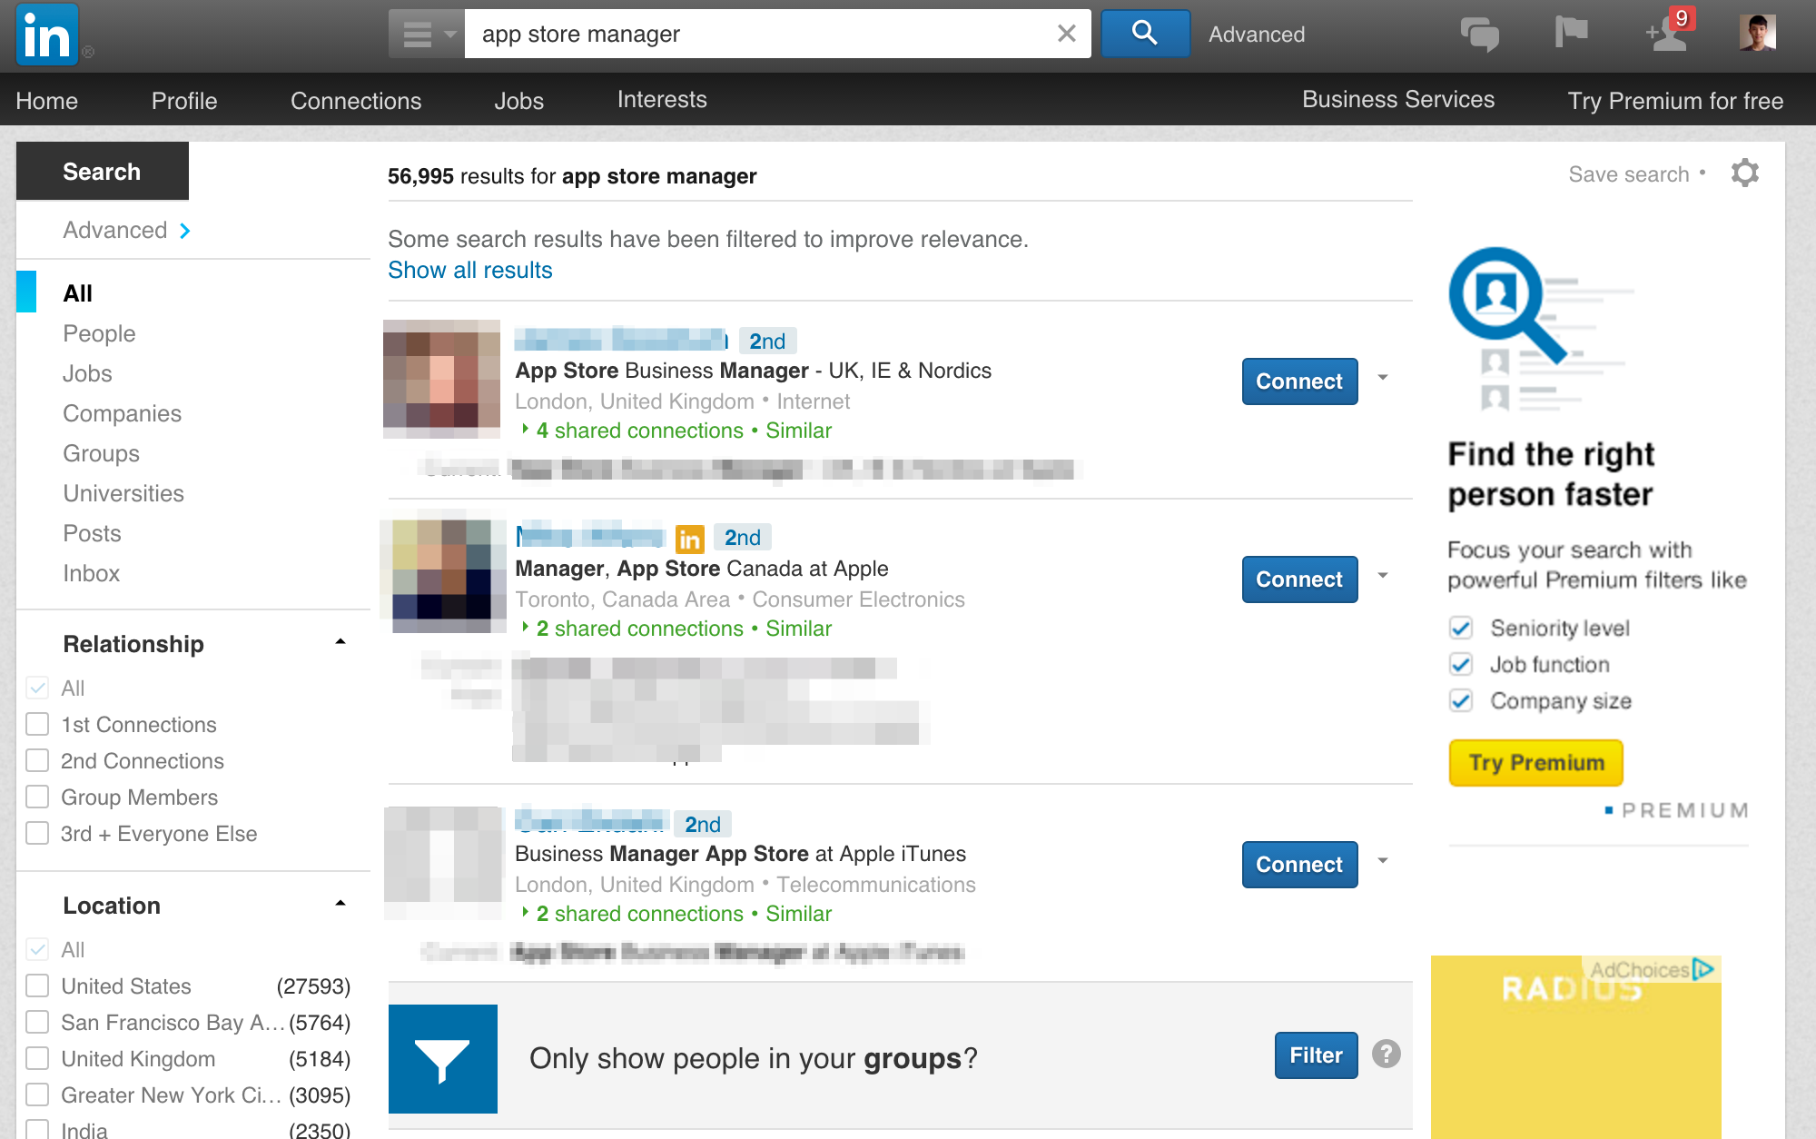The width and height of the screenshot is (1816, 1139).
Task: Click the yellow Try Premium button
Action: (x=1535, y=763)
